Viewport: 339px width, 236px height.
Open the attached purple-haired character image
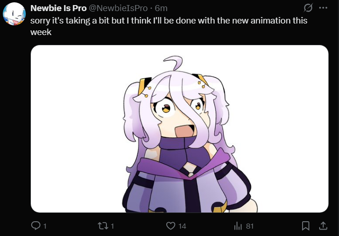pyautogui.click(x=180, y=129)
